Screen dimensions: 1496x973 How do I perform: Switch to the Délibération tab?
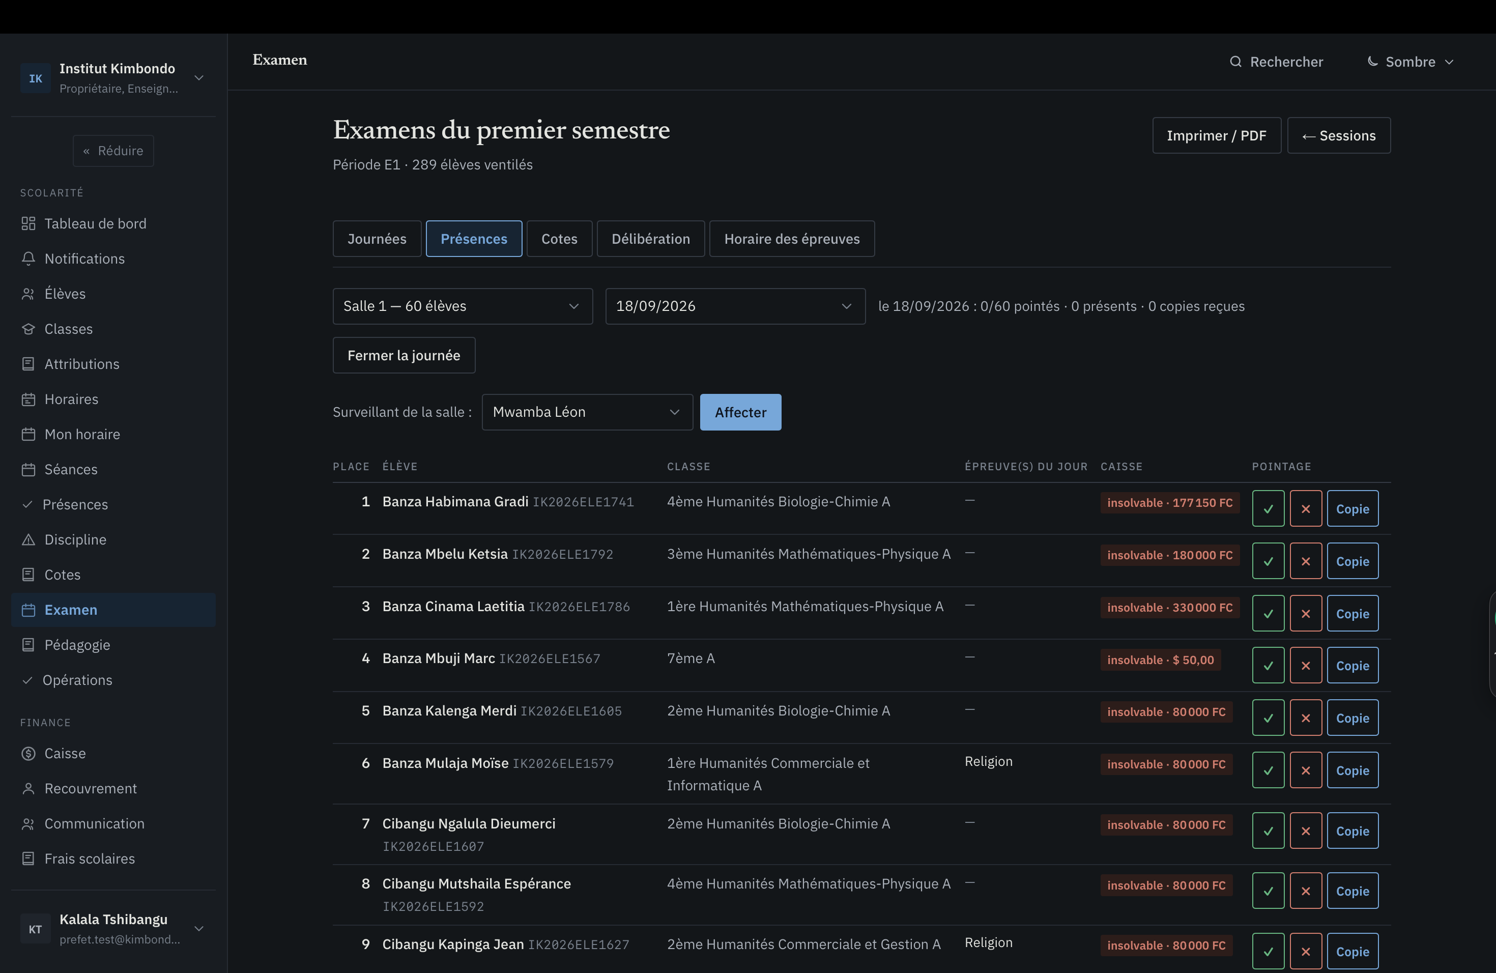[x=651, y=239]
